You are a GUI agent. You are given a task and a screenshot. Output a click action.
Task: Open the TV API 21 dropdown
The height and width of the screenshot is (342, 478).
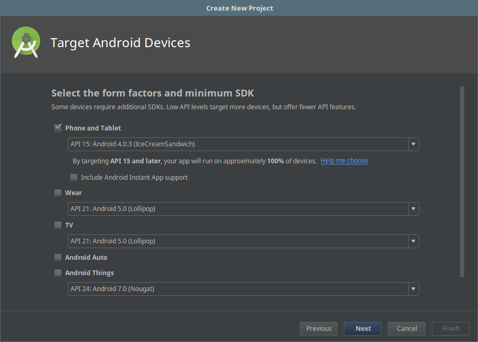(238, 241)
